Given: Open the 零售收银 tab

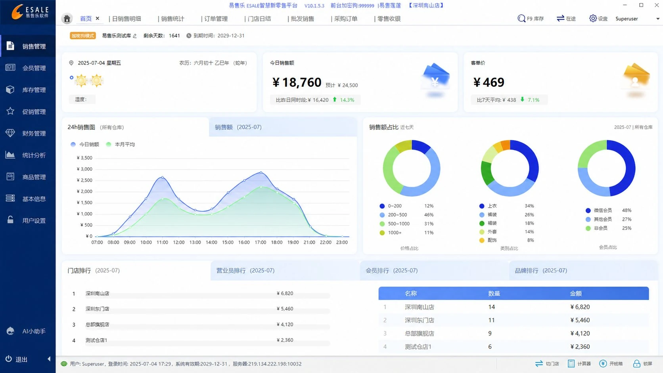Looking at the screenshot, I should point(389,19).
